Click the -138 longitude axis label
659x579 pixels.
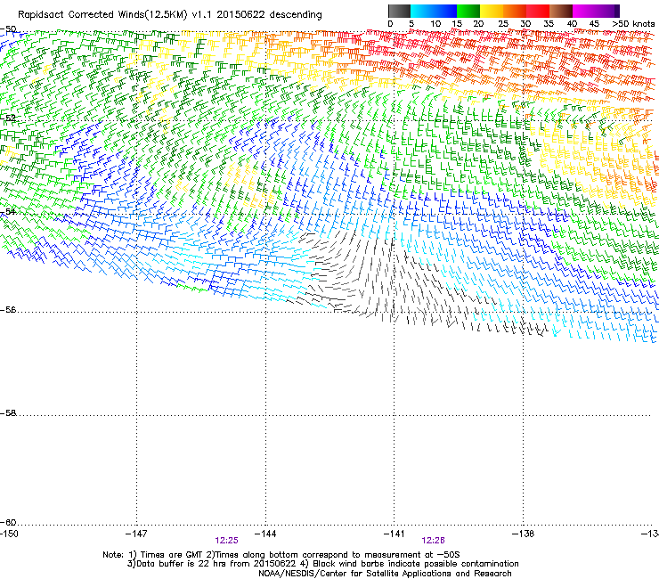click(524, 534)
